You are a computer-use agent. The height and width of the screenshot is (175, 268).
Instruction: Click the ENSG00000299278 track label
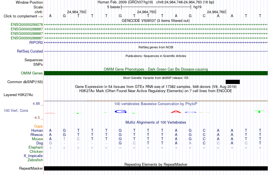tap(27, 25)
